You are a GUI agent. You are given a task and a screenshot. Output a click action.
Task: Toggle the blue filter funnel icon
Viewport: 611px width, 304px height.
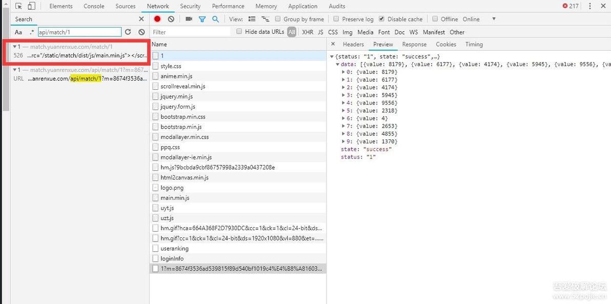click(x=202, y=19)
